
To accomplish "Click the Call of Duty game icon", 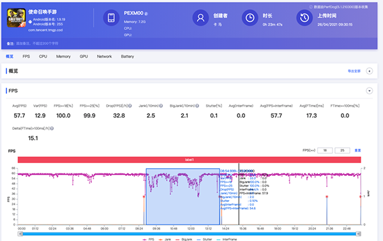I will (16, 18).
